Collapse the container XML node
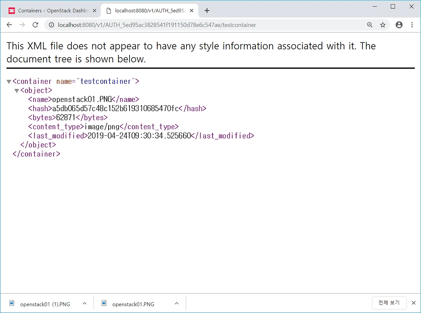The width and height of the screenshot is (421, 313). [9, 82]
